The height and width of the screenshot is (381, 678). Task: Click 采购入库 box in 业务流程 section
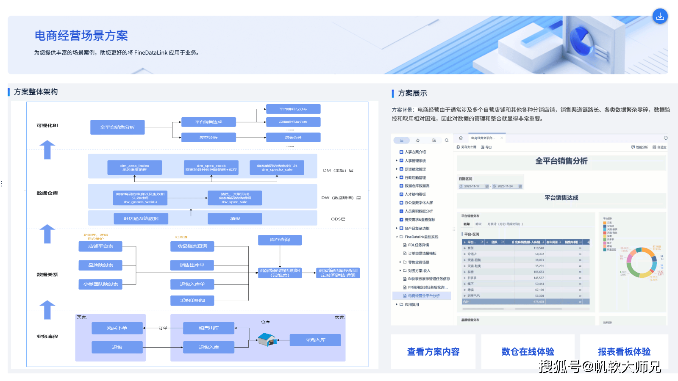315,340
